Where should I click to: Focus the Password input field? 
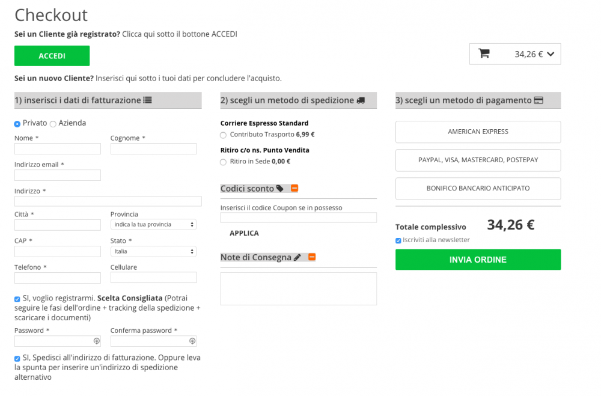coord(58,341)
